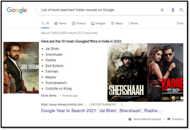The width and height of the screenshot is (190, 130).
Task: Open the Jai Bhim movie poster
Action: click(x=21, y=68)
